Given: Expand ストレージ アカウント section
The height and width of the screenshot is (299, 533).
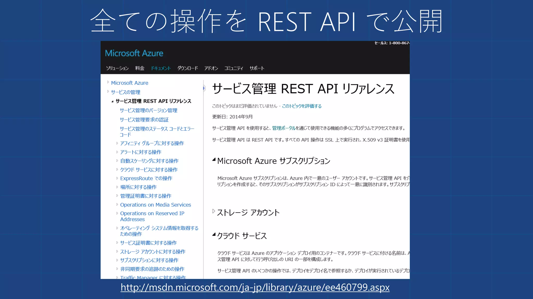Looking at the screenshot, I should coord(214,211).
